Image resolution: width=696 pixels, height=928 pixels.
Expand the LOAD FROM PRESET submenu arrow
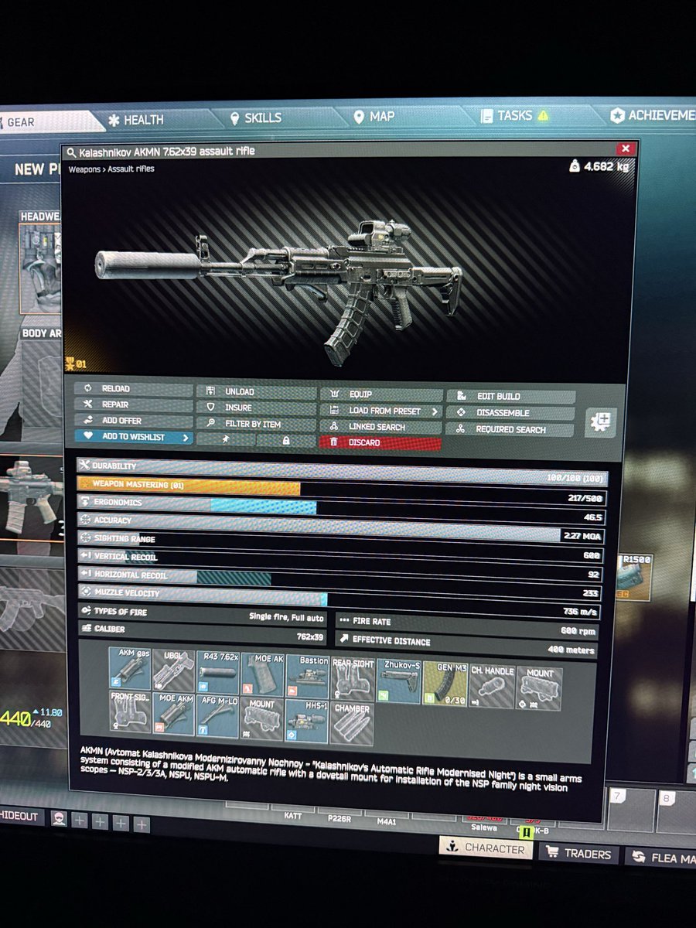click(435, 411)
